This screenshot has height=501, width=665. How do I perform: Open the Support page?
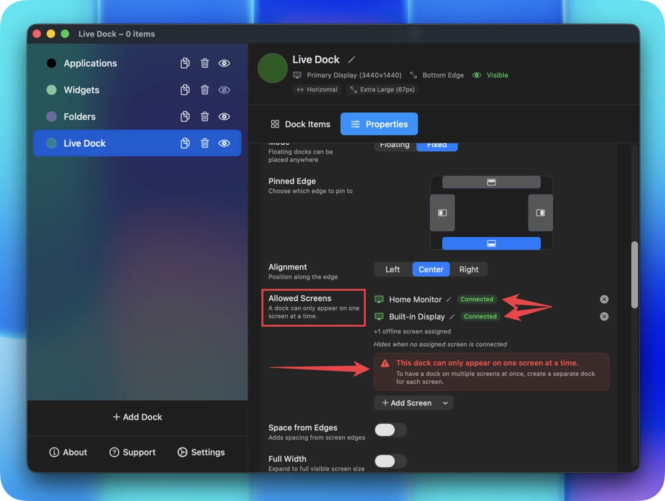[x=133, y=452]
